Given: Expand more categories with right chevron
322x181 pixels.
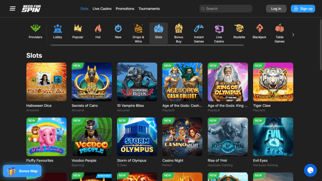Looking at the screenshot, I should (x=293, y=35).
